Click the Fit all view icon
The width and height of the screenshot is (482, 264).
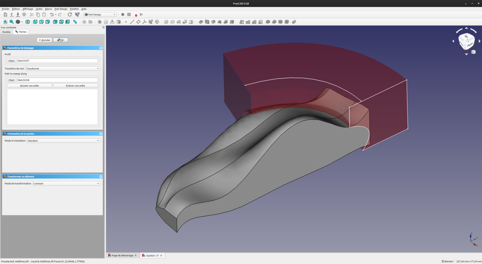[x=5, y=22]
